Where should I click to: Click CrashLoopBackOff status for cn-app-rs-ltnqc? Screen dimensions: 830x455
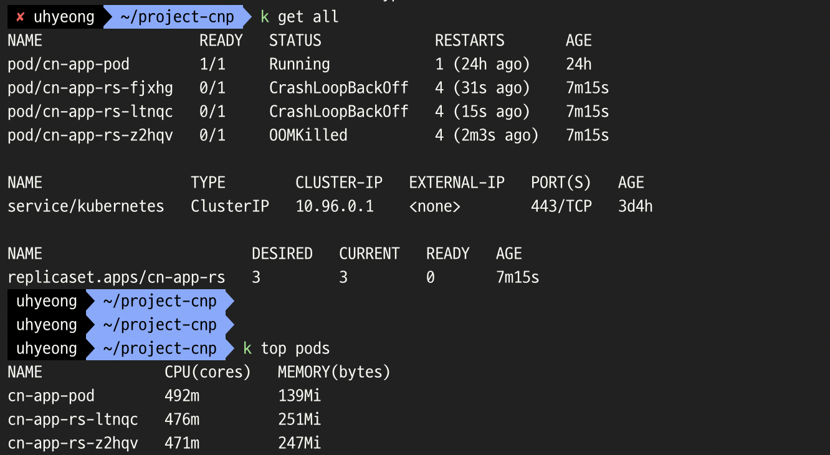tap(339, 112)
